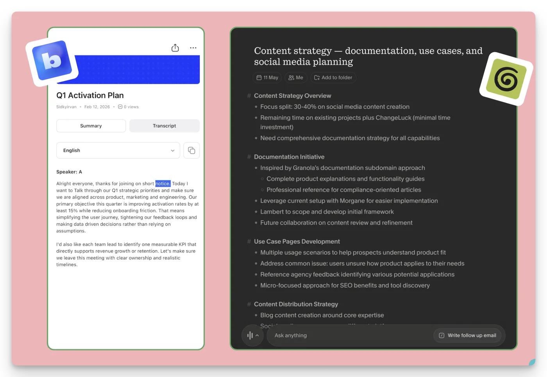Click the 'Me' attendees chip
Viewport: 547px width, 377px height.
296,78
